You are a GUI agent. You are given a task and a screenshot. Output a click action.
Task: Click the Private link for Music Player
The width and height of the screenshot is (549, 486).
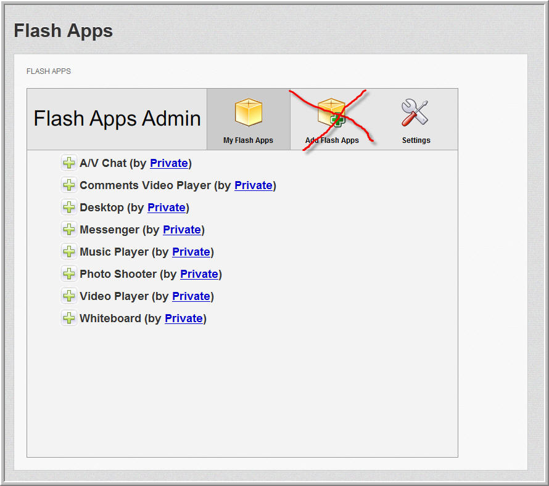[191, 252]
